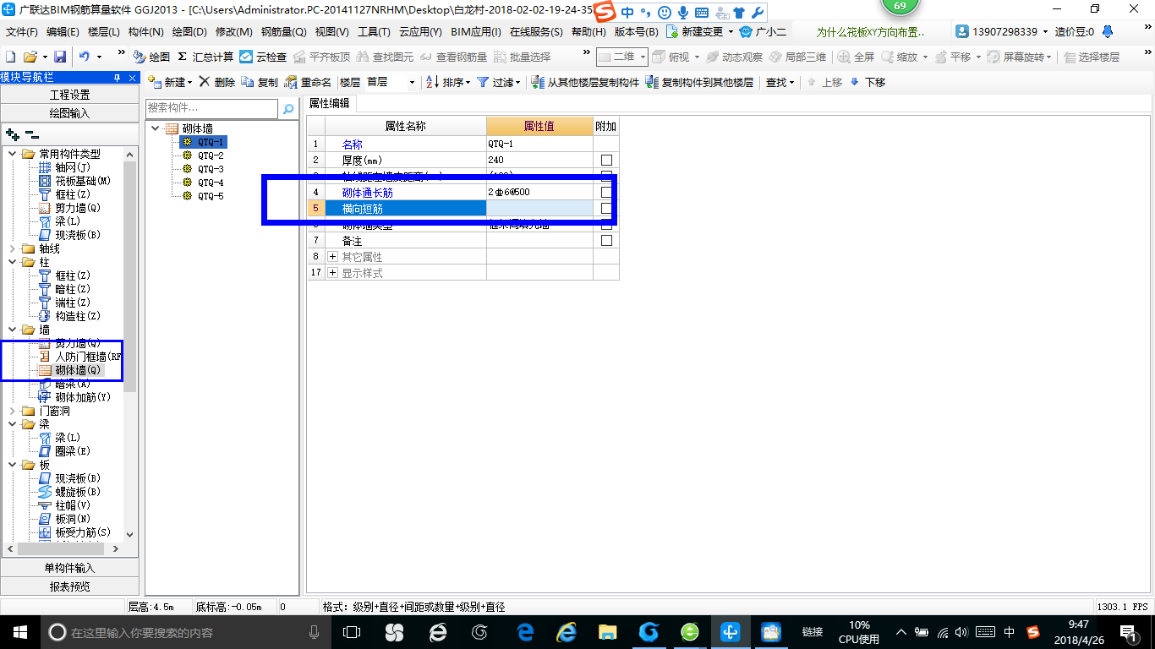Viewport: 1155px width, 649px height.
Task: Click the 广小二 assistant button
Action: coord(762,32)
